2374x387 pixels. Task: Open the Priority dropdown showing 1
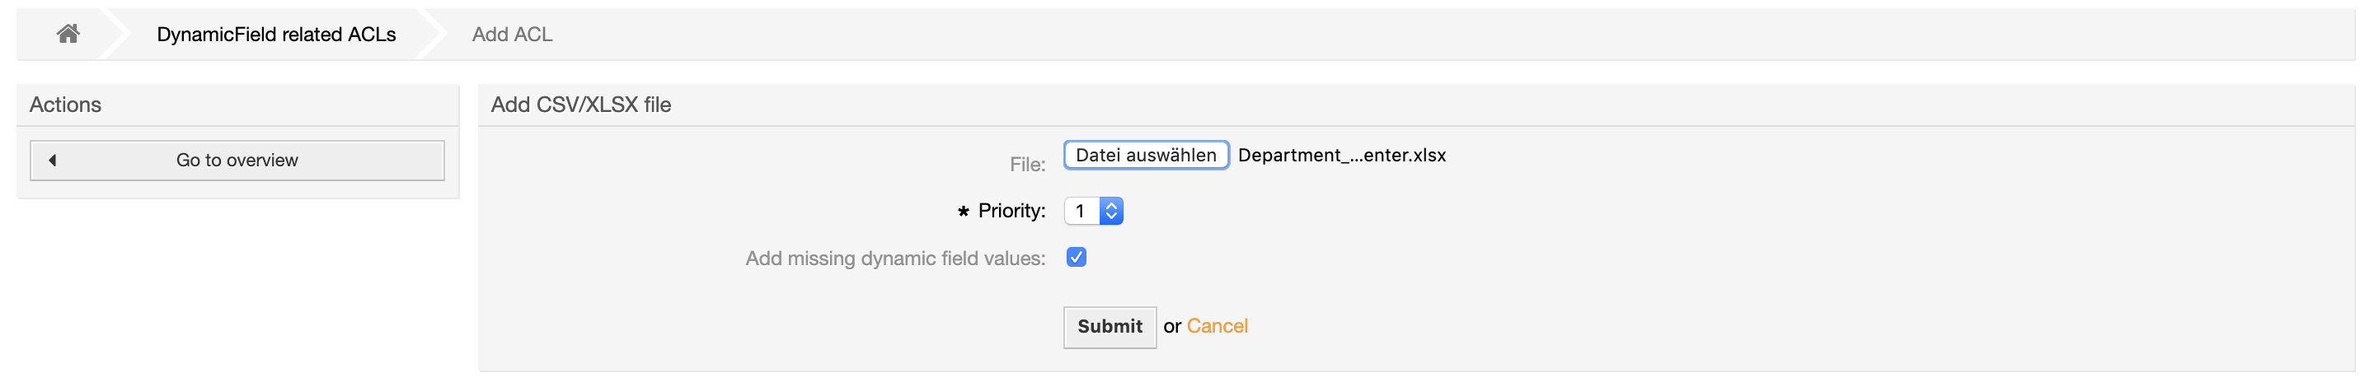click(x=1092, y=211)
